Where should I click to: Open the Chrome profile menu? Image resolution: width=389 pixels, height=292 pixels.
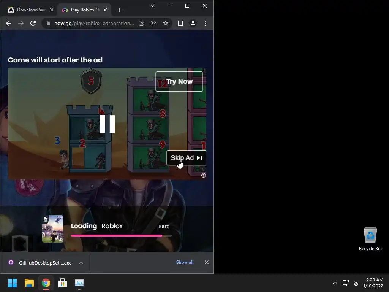tap(193, 23)
